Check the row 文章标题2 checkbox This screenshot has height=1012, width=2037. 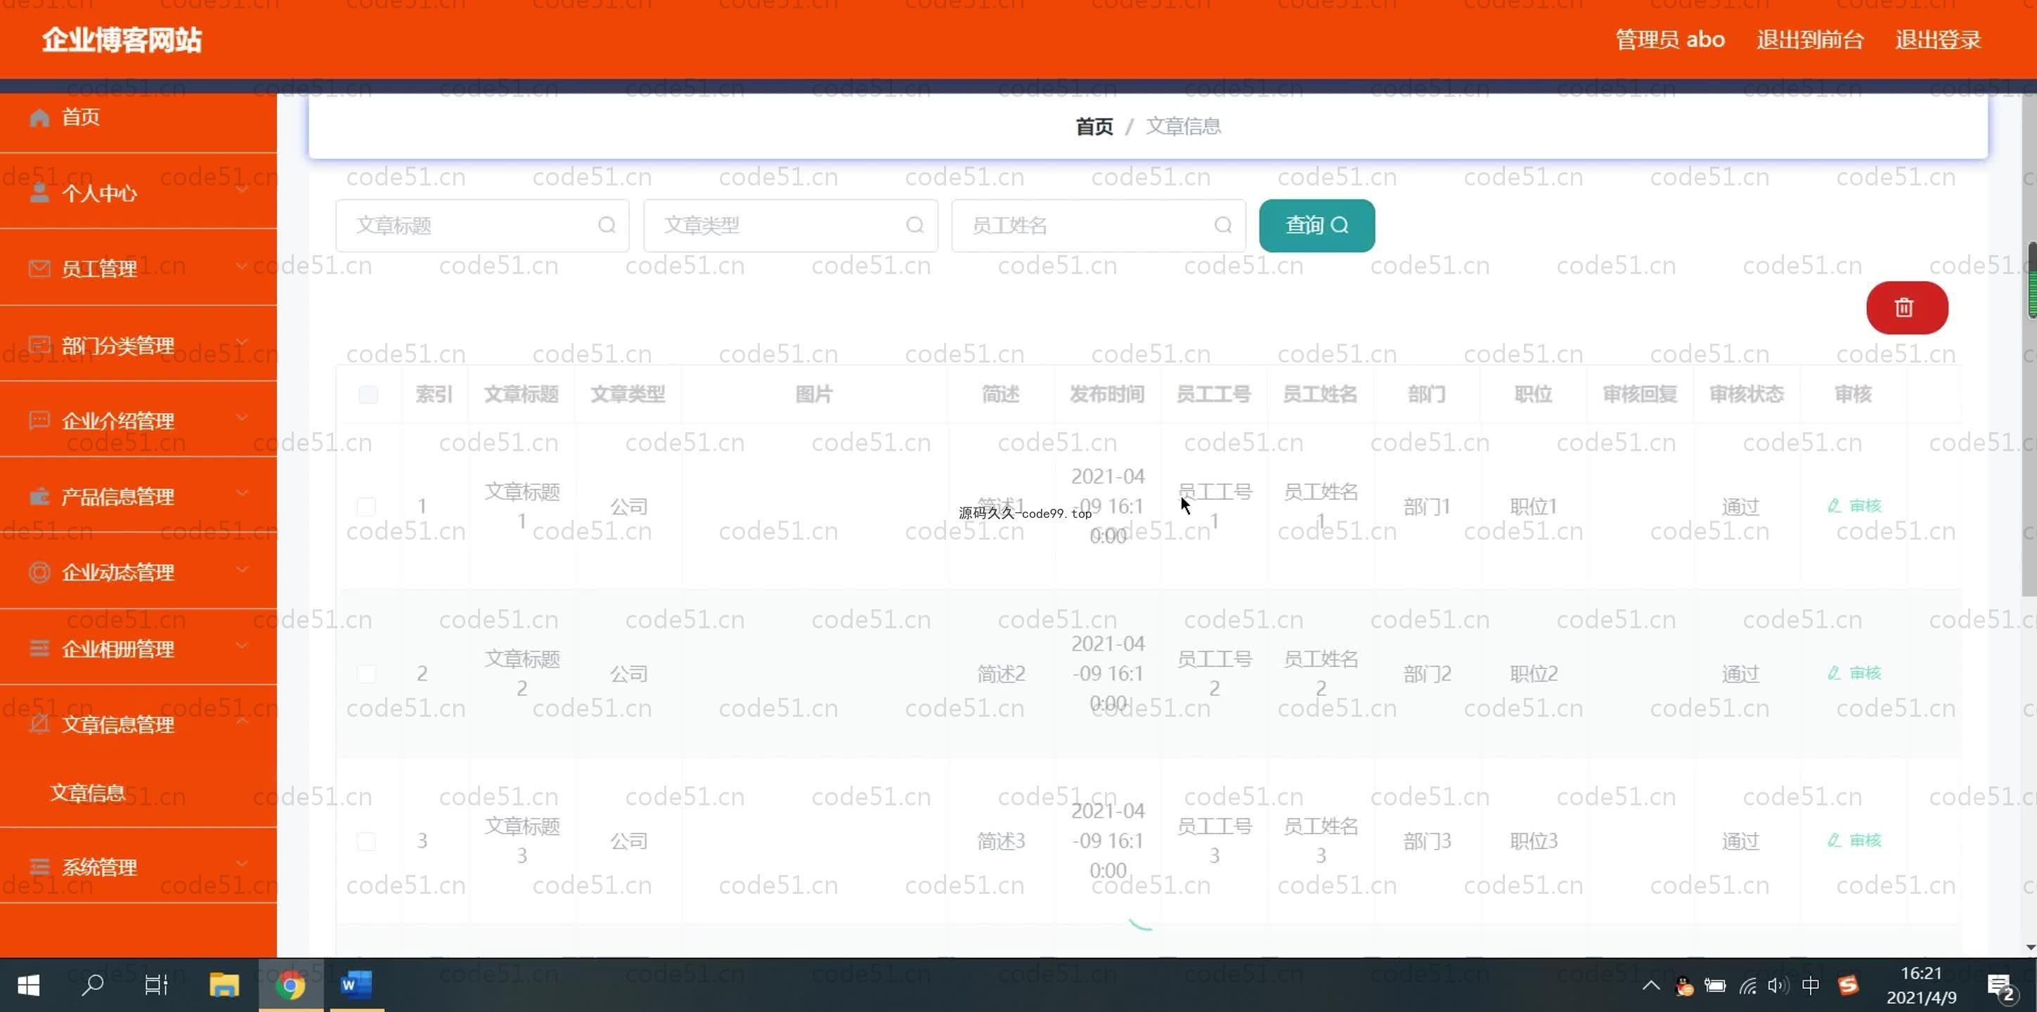(366, 673)
